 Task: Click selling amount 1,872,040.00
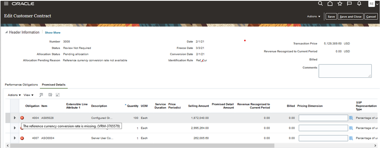(200, 118)
